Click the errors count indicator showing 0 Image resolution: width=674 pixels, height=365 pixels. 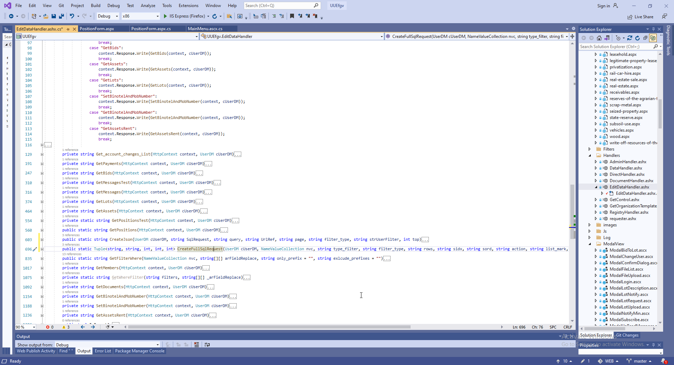pyautogui.click(x=50, y=327)
